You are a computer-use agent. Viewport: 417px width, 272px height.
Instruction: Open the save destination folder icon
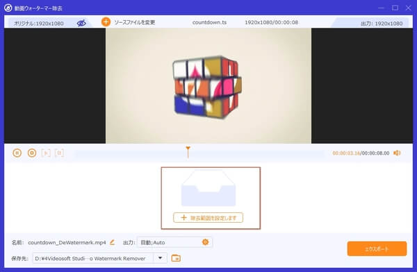click(176, 258)
